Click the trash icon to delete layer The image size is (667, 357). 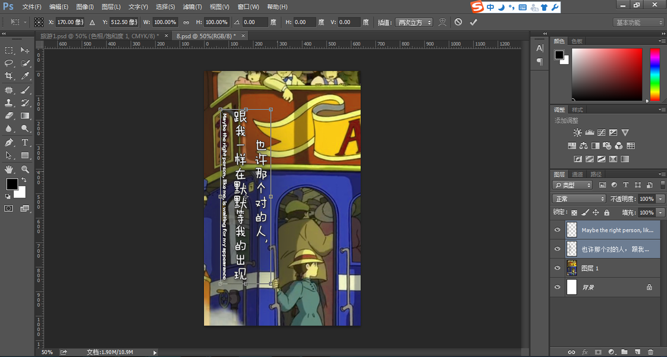650,352
